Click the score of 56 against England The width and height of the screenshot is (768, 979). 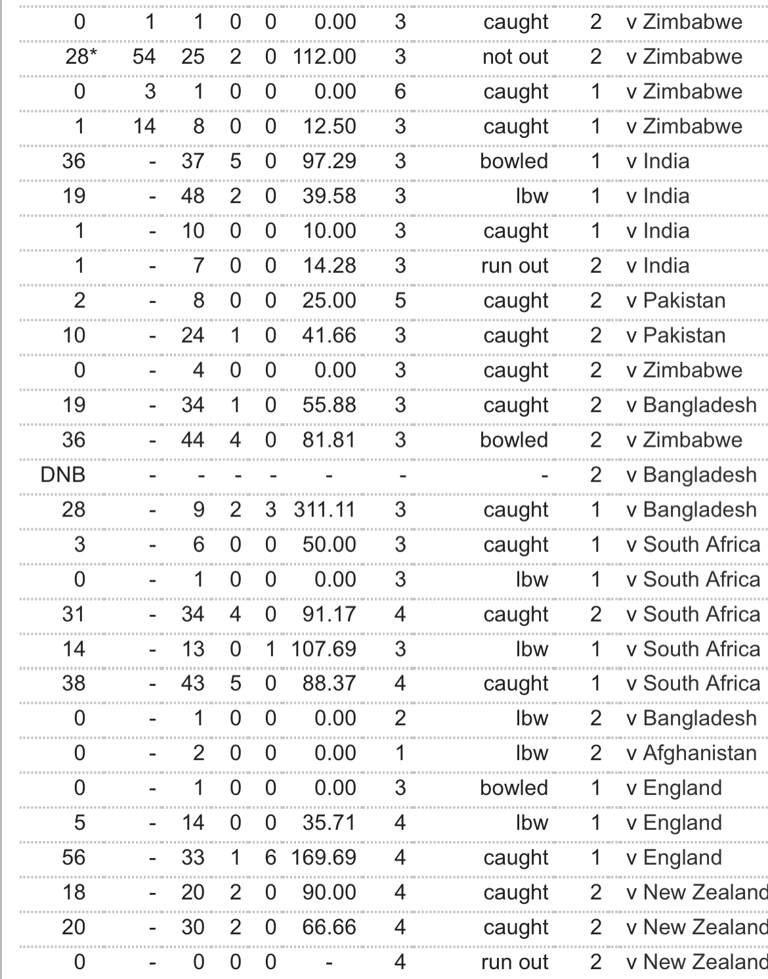74,857
